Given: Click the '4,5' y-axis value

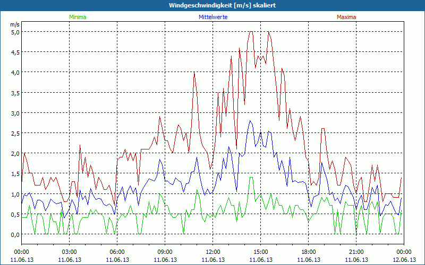Looking at the screenshot, I should [15, 52].
